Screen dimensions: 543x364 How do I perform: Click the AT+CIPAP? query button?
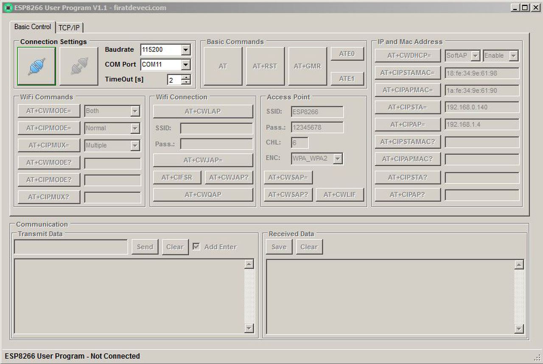point(408,195)
